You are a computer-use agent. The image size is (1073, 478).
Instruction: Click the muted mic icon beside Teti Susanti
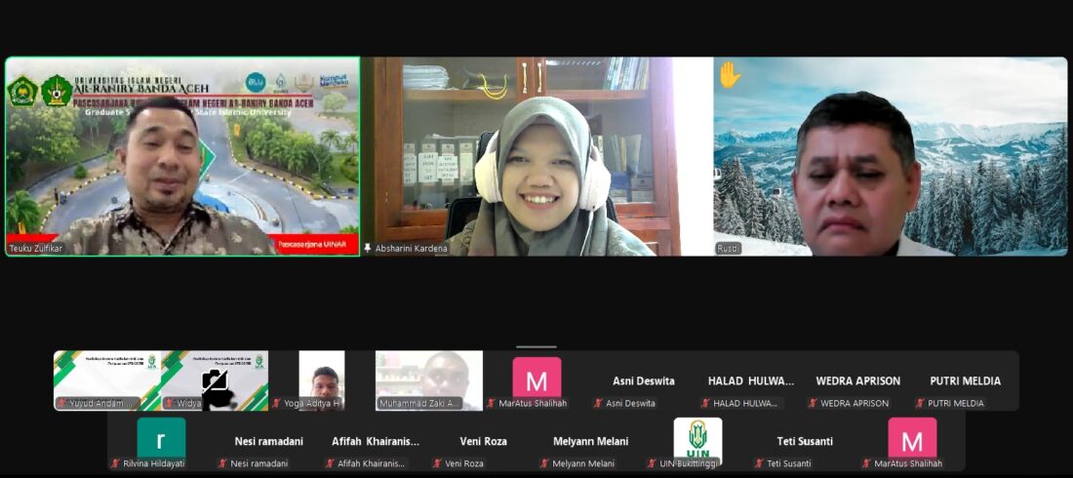759,463
